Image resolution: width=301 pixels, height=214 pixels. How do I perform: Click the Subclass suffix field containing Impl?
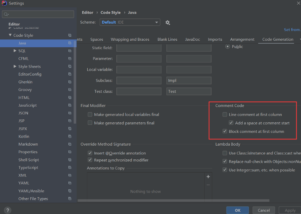(x=189, y=80)
